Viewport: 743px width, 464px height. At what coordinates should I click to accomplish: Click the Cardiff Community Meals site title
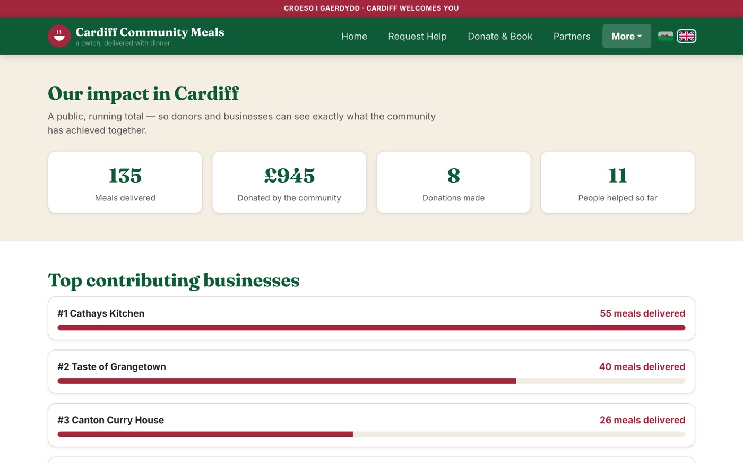[150, 32]
